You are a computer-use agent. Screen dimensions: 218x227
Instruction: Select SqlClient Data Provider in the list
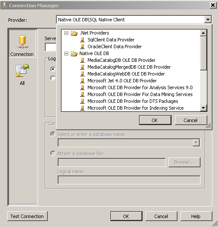(x=111, y=40)
